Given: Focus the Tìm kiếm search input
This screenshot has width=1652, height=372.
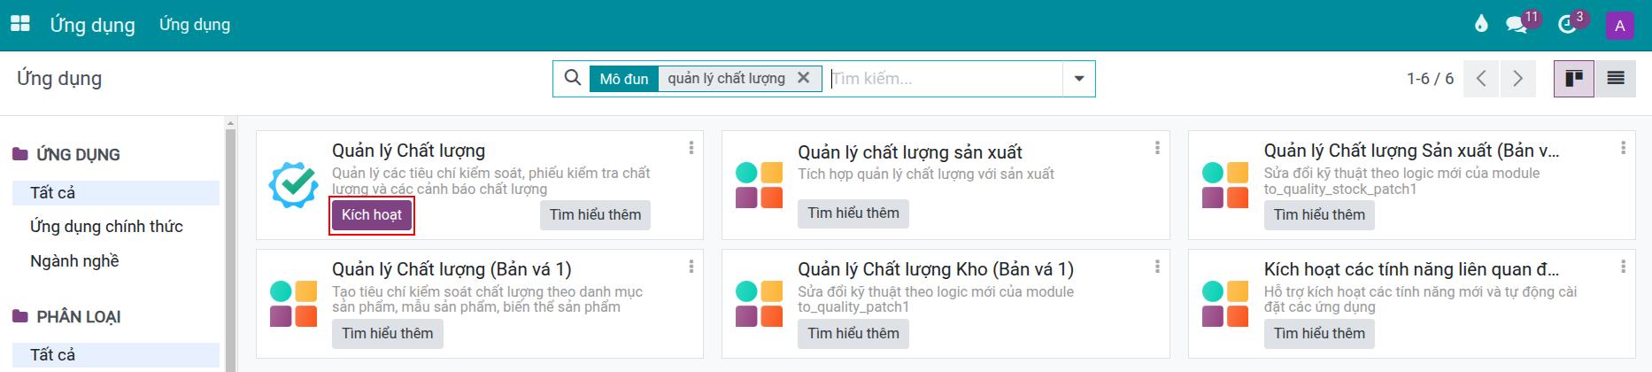Looking at the screenshot, I should 945,79.
